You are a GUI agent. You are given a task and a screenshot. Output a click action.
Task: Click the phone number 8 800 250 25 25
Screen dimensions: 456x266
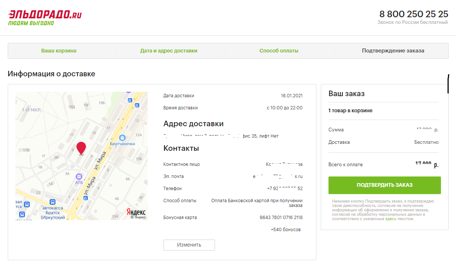pos(414,14)
